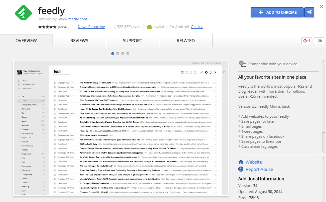Click '* Add websites to your feedly' line
The width and height of the screenshot is (326, 202).
pos(264,117)
